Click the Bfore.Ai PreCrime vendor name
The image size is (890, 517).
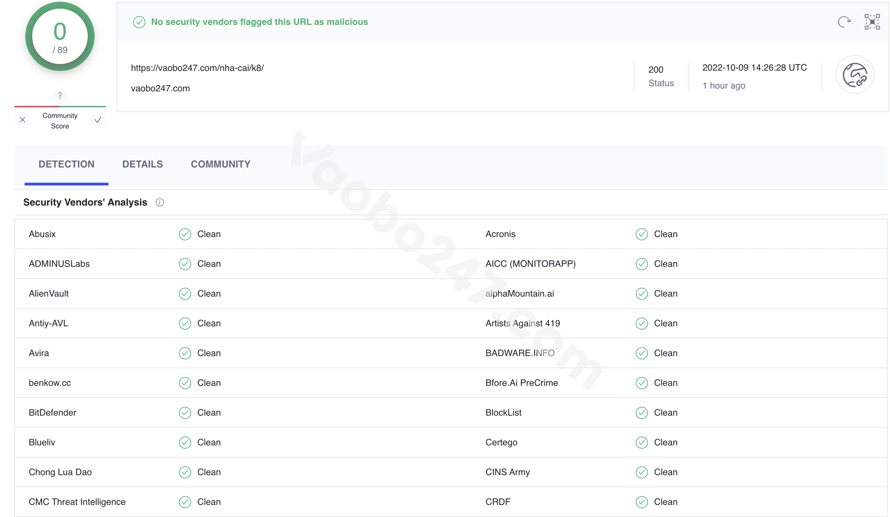[522, 383]
